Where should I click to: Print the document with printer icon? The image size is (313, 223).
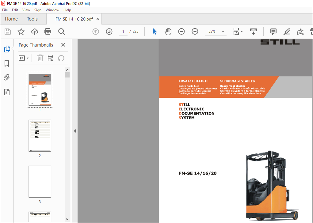tap(48, 32)
